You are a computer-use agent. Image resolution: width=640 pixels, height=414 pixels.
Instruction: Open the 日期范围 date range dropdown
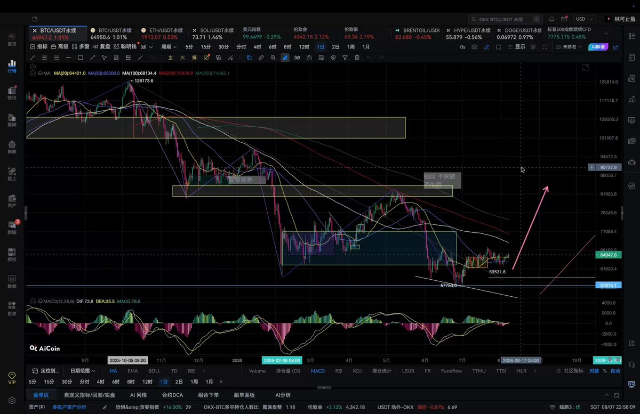(x=83, y=371)
